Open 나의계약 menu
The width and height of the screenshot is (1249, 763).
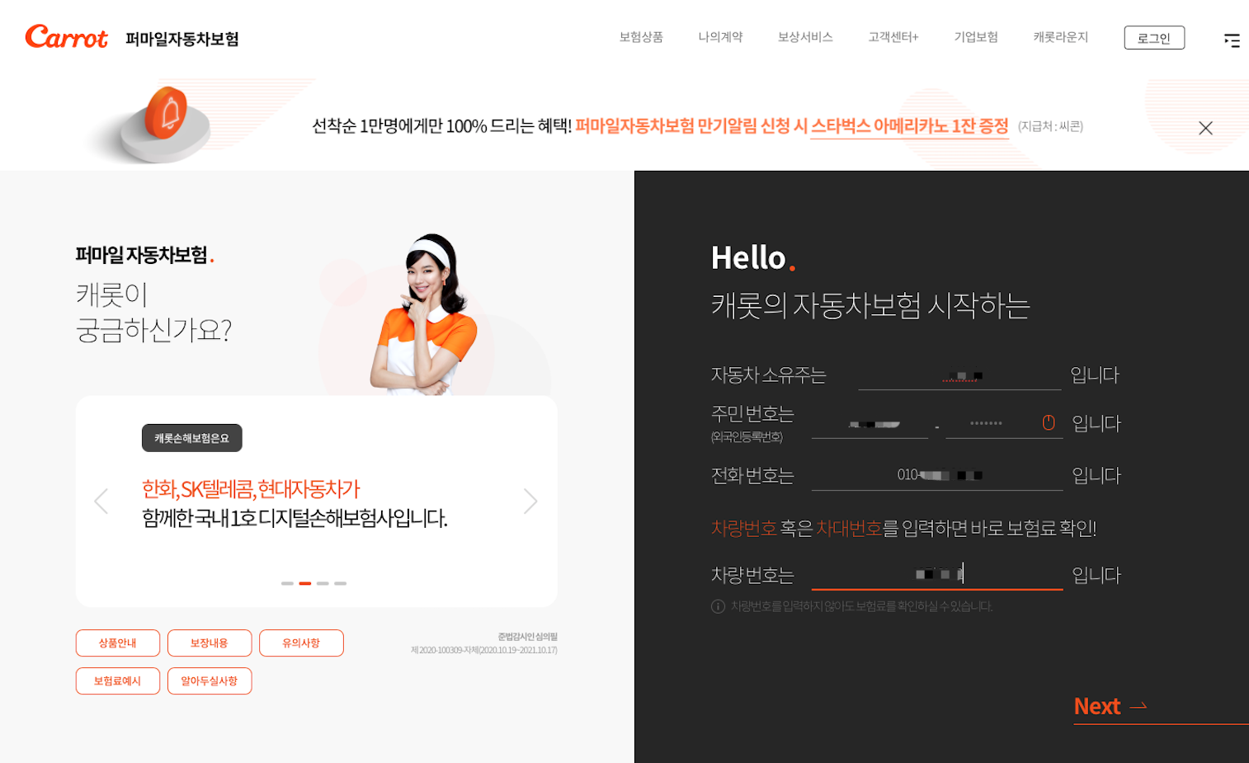tap(720, 37)
